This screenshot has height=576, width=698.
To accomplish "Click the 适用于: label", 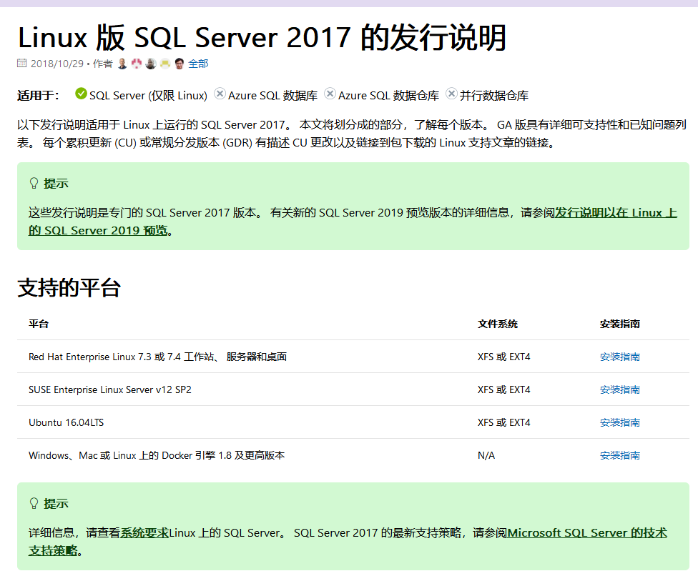I will [39, 96].
